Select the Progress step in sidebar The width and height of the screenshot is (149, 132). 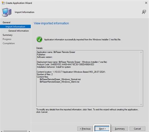7,39
